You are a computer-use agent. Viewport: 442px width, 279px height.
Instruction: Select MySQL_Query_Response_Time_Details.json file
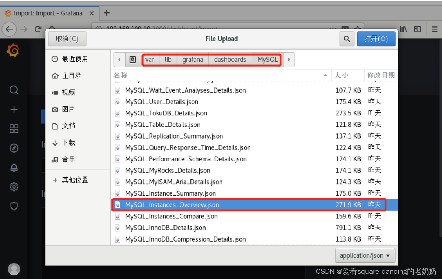[255, 147]
